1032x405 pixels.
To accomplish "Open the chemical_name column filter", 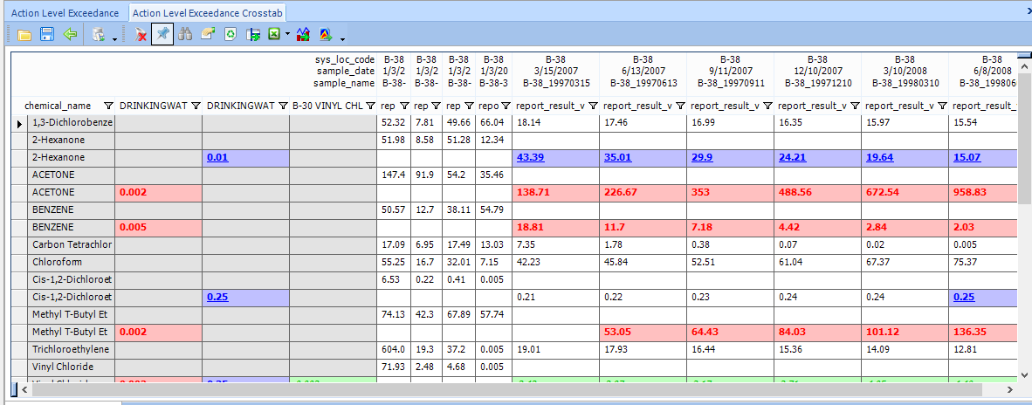I will click(108, 106).
